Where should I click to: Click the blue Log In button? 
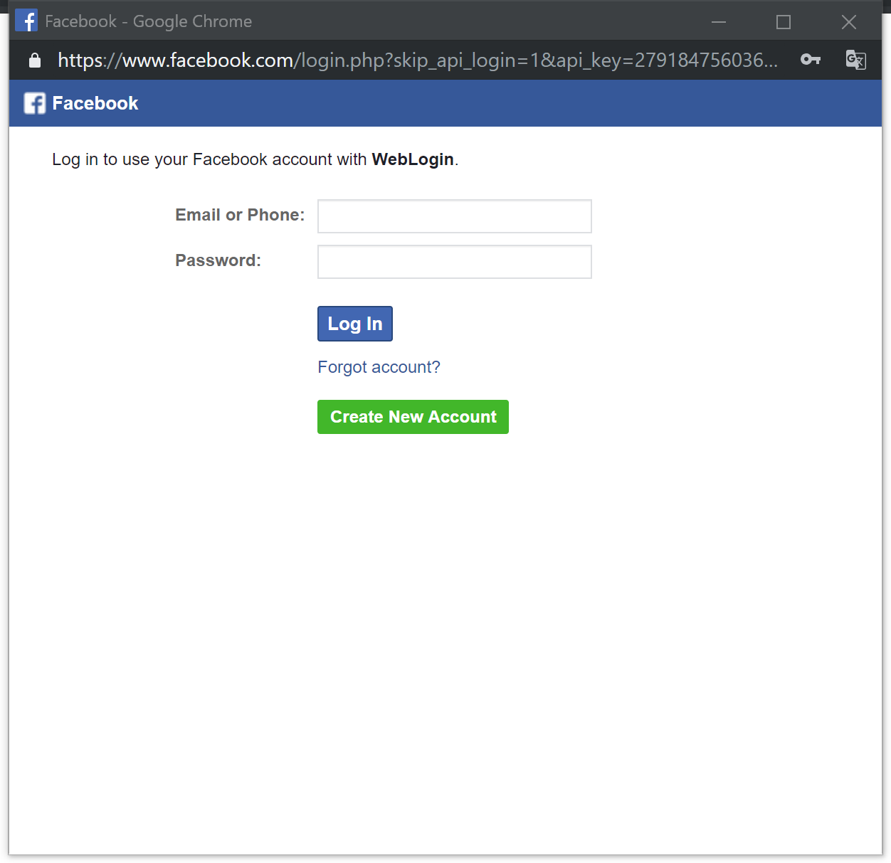[355, 324]
